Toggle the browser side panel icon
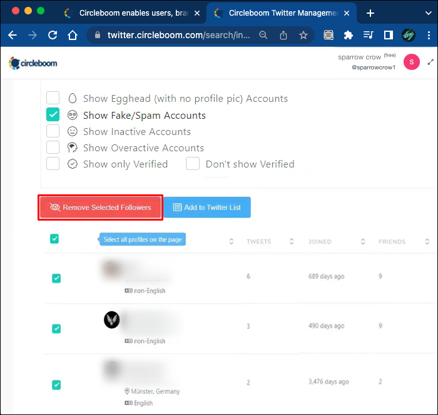The image size is (438, 415). coord(389,35)
